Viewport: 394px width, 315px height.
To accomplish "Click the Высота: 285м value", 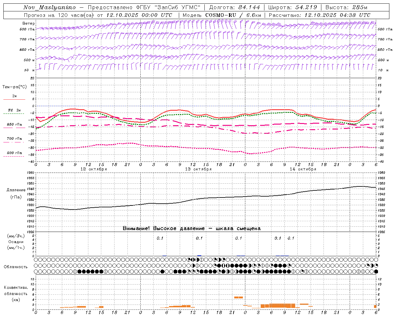I will pos(346,7).
